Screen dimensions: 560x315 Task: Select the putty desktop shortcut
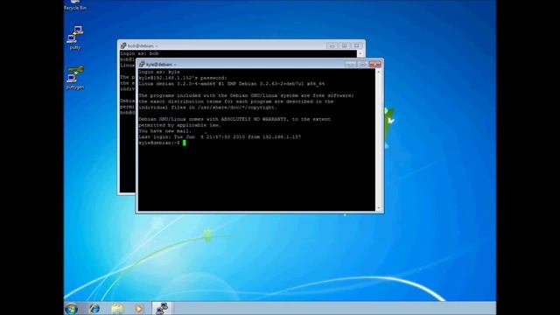click(75, 37)
